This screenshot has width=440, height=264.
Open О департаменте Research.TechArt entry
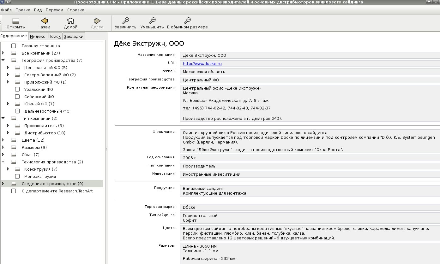click(57, 191)
